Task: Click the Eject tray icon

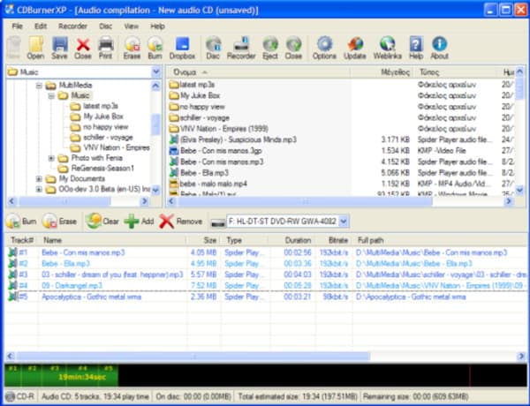Action: point(270,48)
